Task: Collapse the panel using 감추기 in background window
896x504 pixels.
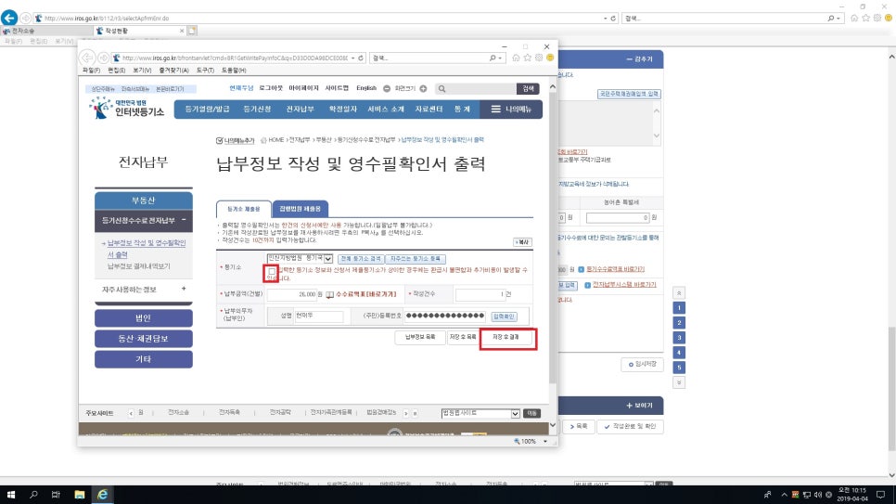Action: 639,59
